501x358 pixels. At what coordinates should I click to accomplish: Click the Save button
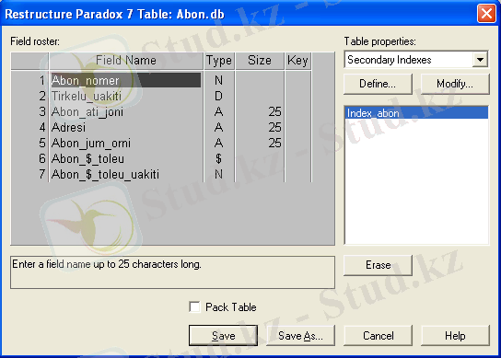tap(223, 336)
